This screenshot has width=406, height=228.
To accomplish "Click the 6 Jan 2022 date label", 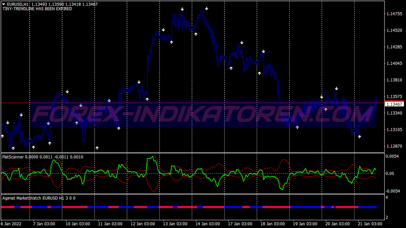I will click(11, 224).
